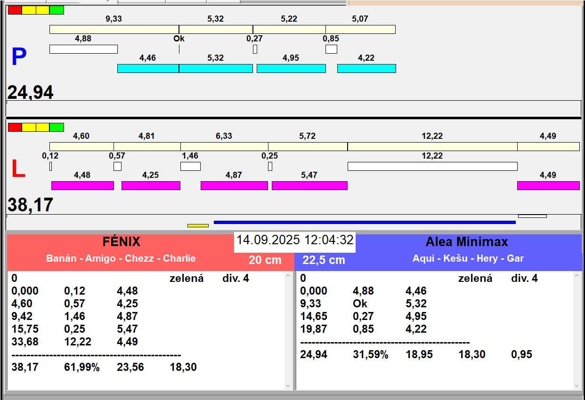Click the FÉNIX team name header
The image size is (585, 400).
pos(122,242)
